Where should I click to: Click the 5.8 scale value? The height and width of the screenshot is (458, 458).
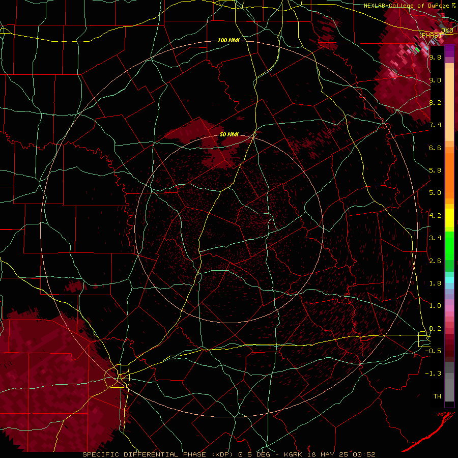pos(435,170)
